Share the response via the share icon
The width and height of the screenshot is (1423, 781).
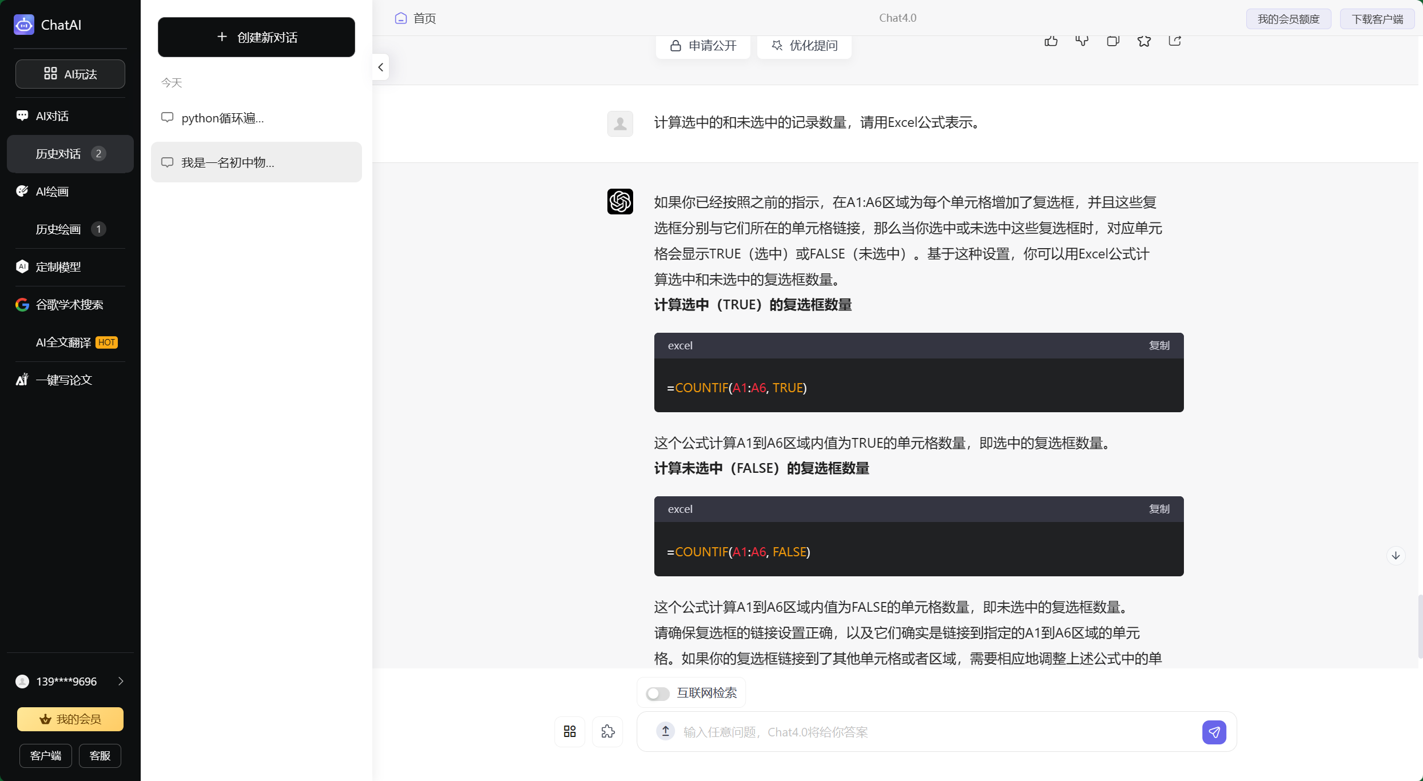coord(1175,40)
